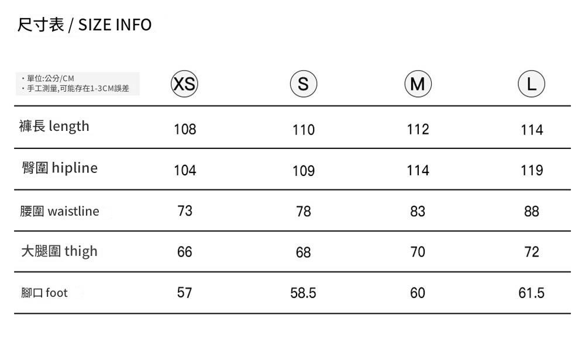The height and width of the screenshot is (343, 585).
Task: Click the 腰圍 waistline row label
Action: (x=60, y=211)
